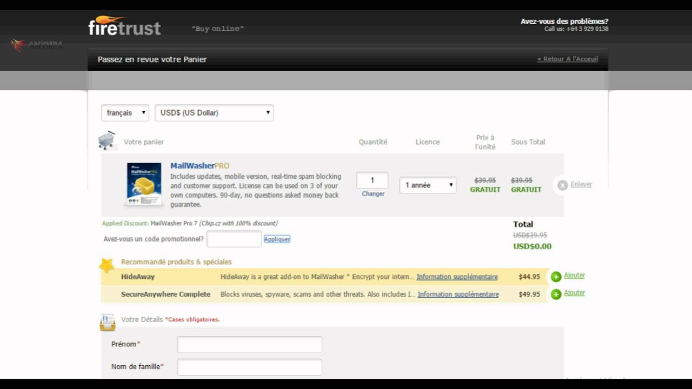The height and width of the screenshot is (389, 692).
Task: Click the Appliquer button
Action: click(277, 239)
